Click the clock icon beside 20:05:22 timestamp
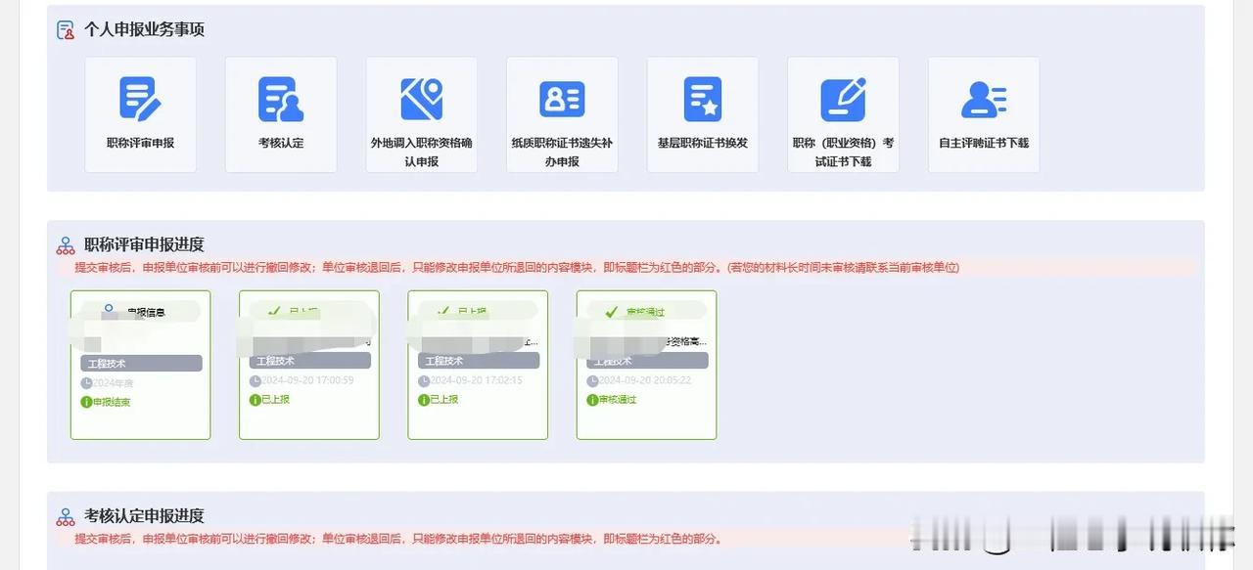The width and height of the screenshot is (1253, 570). tap(591, 380)
